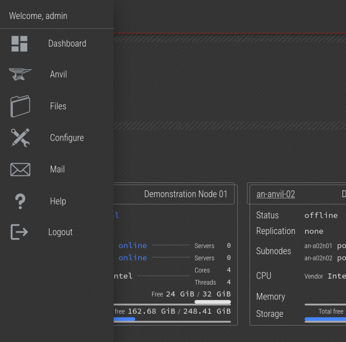Click the Demonstration Node 01 card title
Screen dimensions: 346x342
point(186,194)
